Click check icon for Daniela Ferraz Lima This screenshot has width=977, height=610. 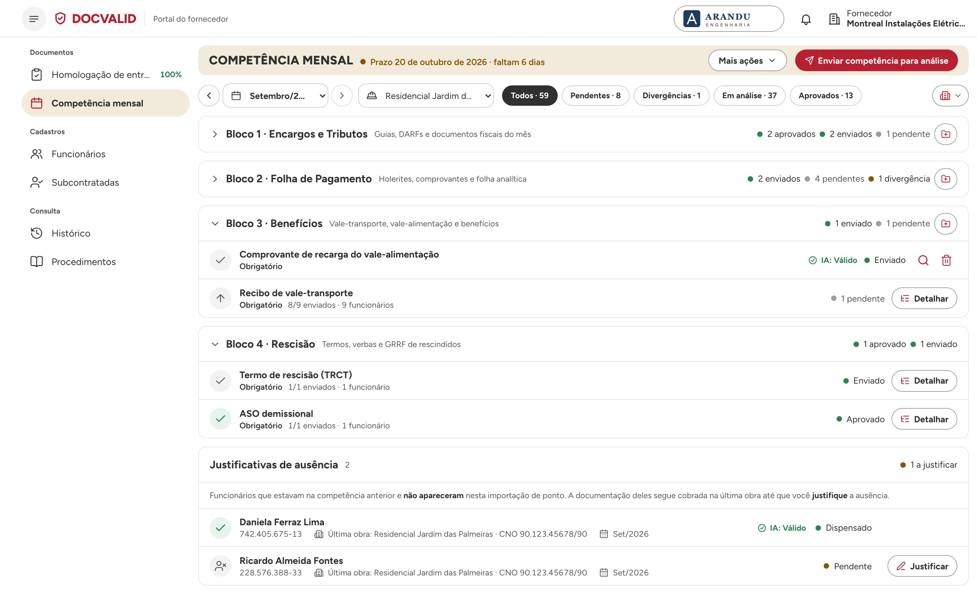point(221,528)
